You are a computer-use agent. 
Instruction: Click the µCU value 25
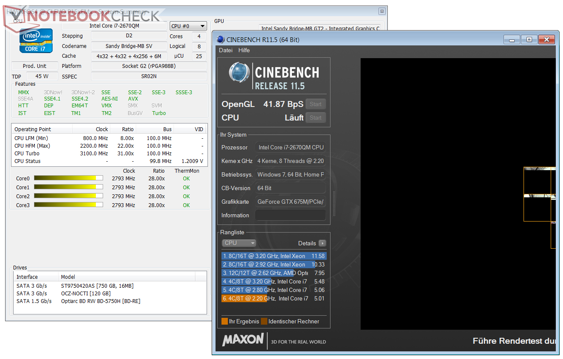coord(199,56)
